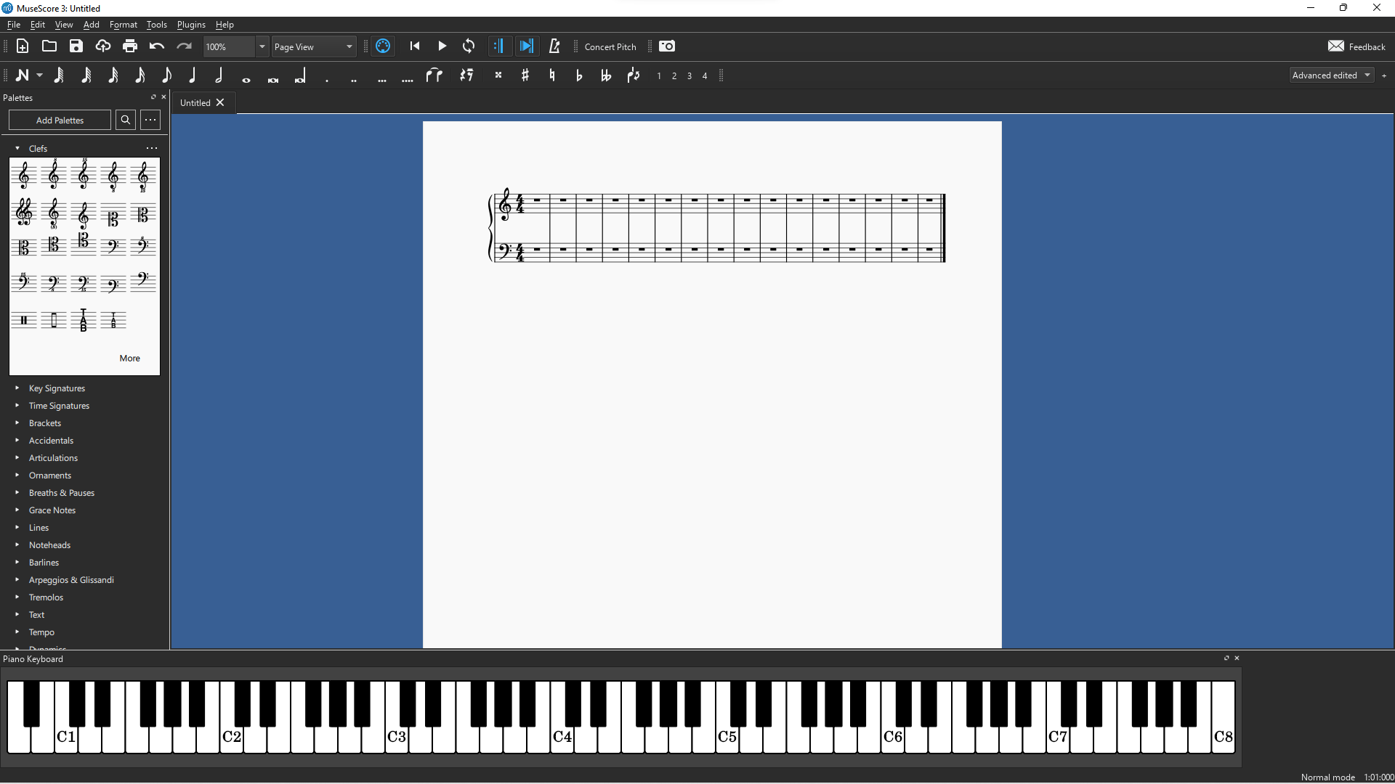The image size is (1395, 784).
Task: Click the Print icon in toolbar
Action: pyautogui.click(x=130, y=46)
